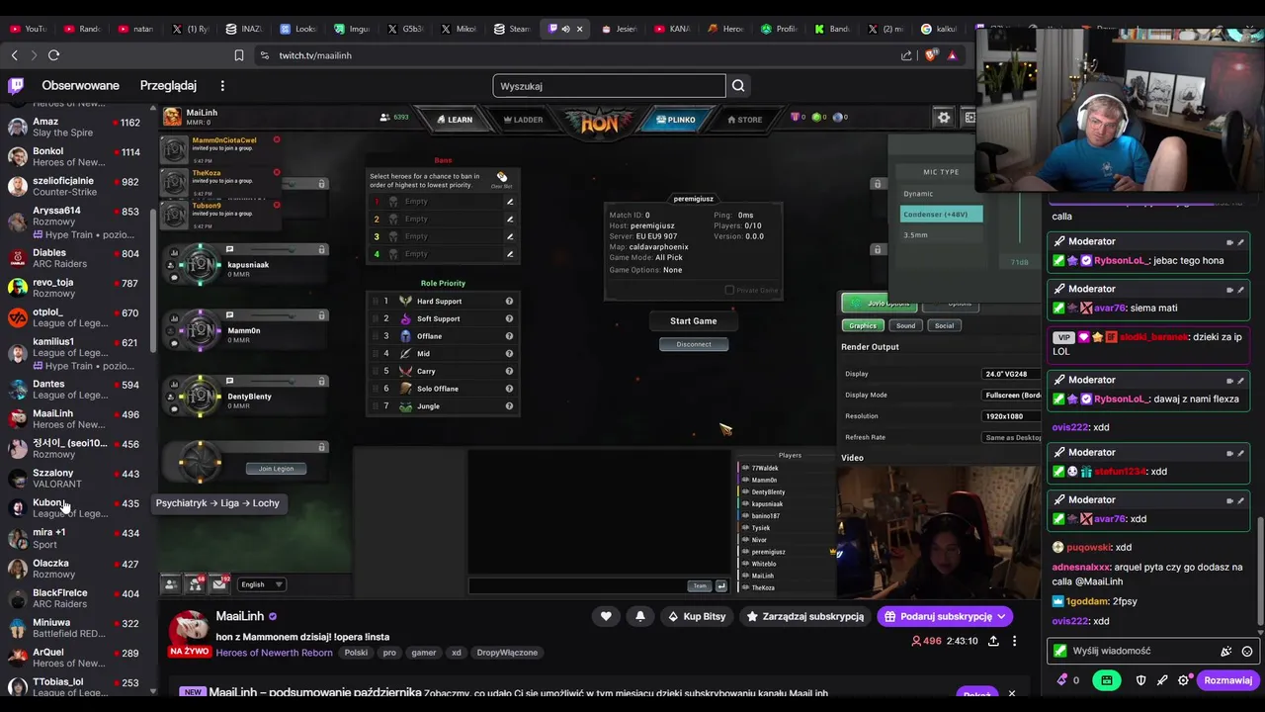
Task: Show help for the Hard Support role
Action: (509, 301)
